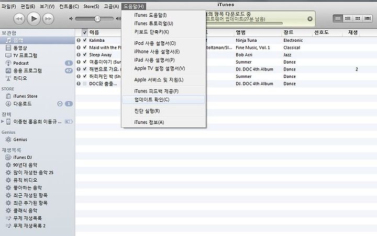Image resolution: width=377 pixels, height=236 pixels.
Task: Switch to Cover Flow view icon
Action: click(368, 18)
